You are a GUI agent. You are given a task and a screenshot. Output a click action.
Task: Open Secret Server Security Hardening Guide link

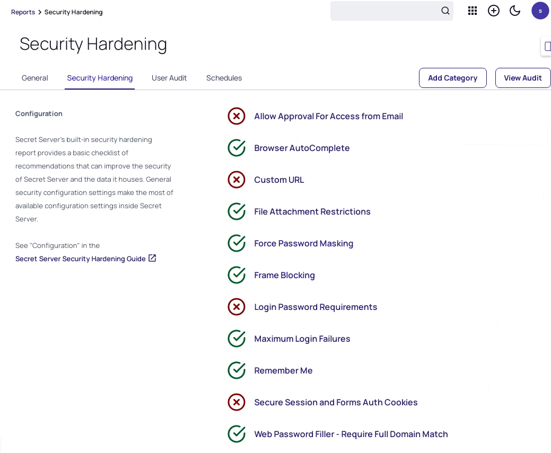pos(81,259)
